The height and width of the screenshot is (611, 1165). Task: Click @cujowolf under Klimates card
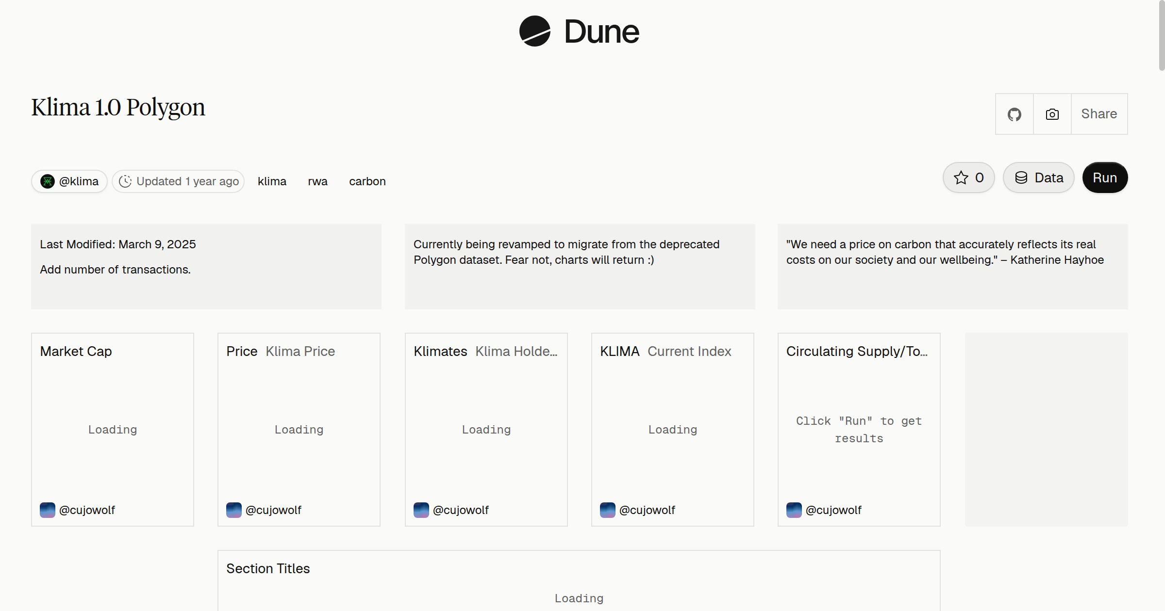(x=461, y=510)
